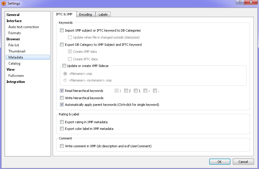Select the <filename>.<extension>.xmp radio option
The width and height of the screenshot is (259, 169).
[x=65, y=80]
